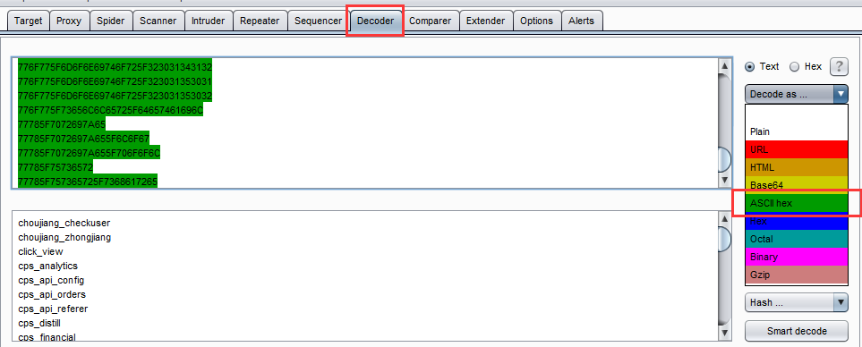The height and width of the screenshot is (347, 862).
Task: Click hex line 77785F757365725F7368617265
Action: click(x=88, y=182)
